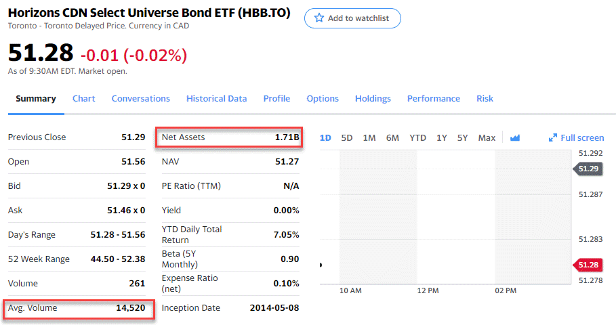This screenshot has width=616, height=325.
Task: Click the Add to watchlist button
Action: (352, 18)
